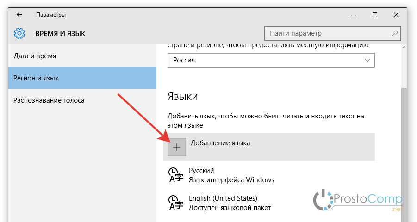Click the search magnifier icon
The width and height of the screenshot is (417, 222).
point(395,33)
